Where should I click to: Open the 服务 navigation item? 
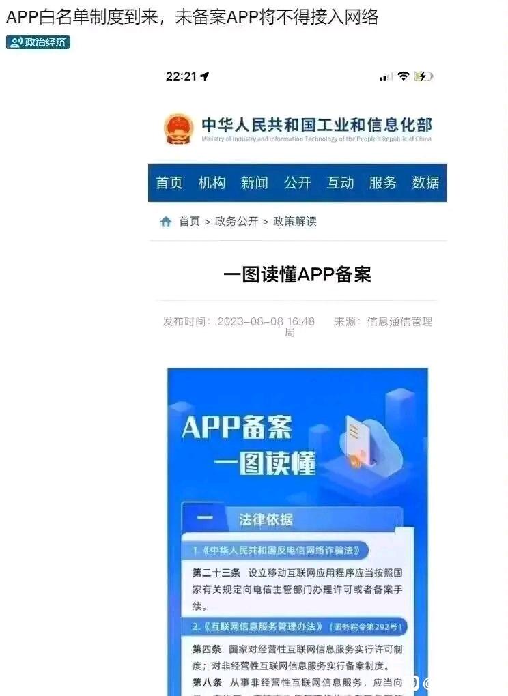coord(382,183)
